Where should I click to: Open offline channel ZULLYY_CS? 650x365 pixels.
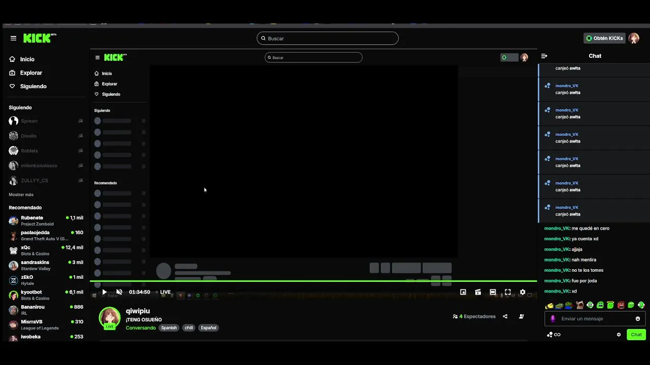coord(46,180)
